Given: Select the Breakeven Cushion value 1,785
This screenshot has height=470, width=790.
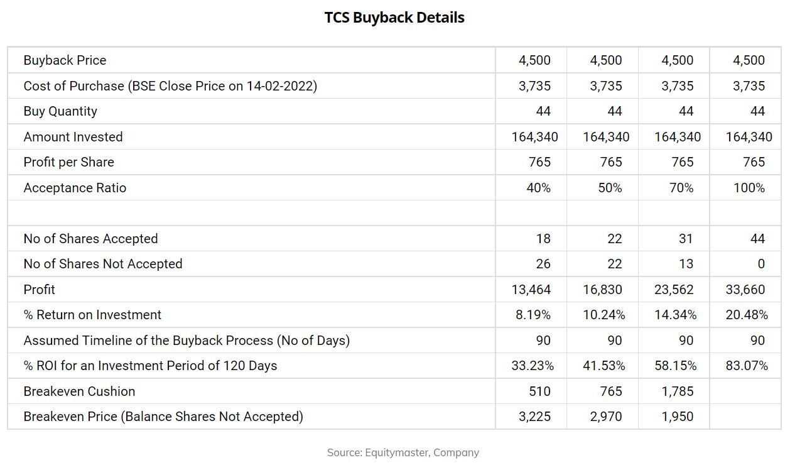Looking at the screenshot, I should [678, 391].
